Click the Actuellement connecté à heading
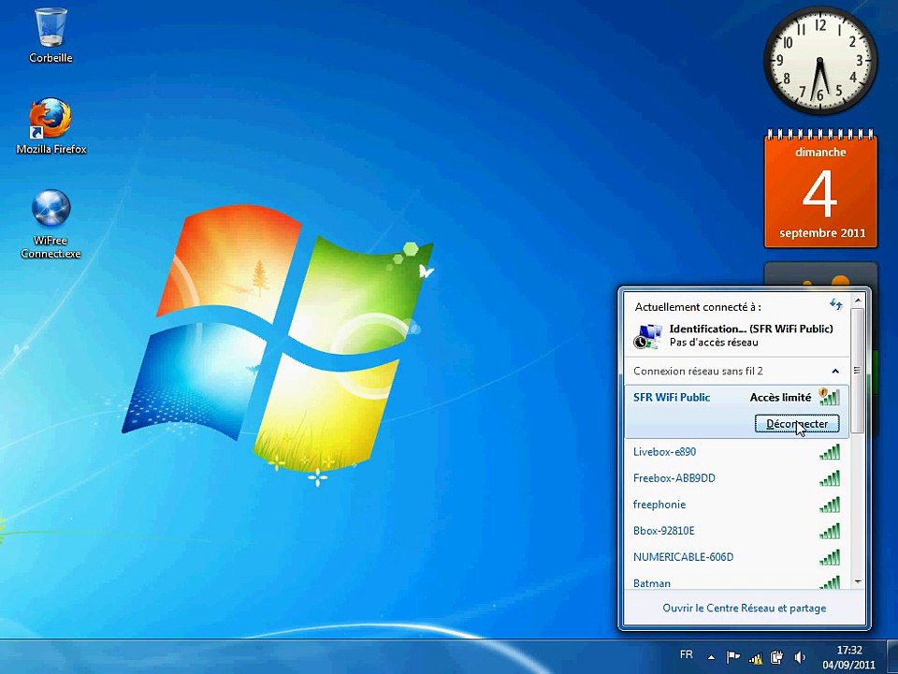Image resolution: width=898 pixels, height=674 pixels. pos(698,307)
